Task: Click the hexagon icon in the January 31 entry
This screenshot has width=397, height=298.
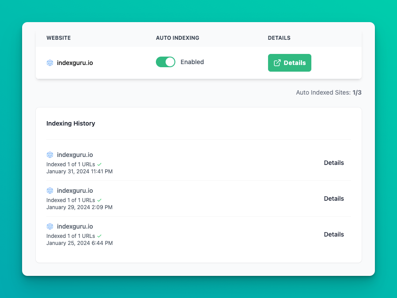Action: [x=50, y=155]
